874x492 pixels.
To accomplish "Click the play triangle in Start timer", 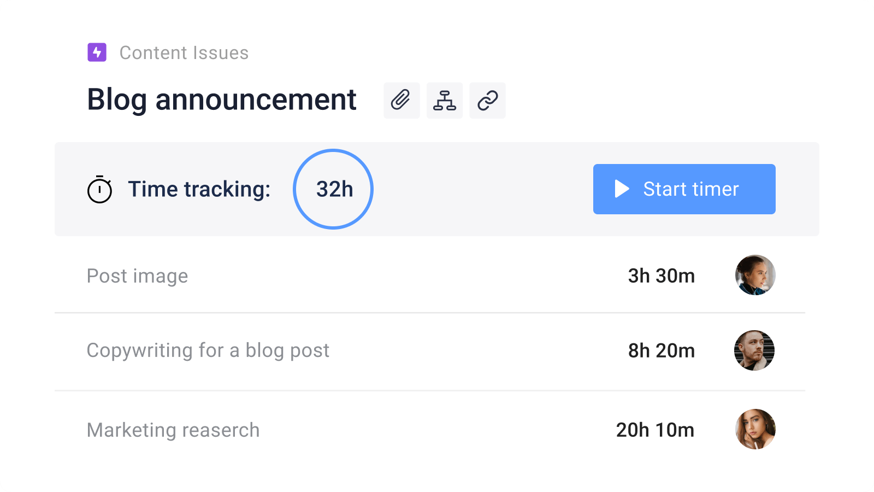I will 622,189.
